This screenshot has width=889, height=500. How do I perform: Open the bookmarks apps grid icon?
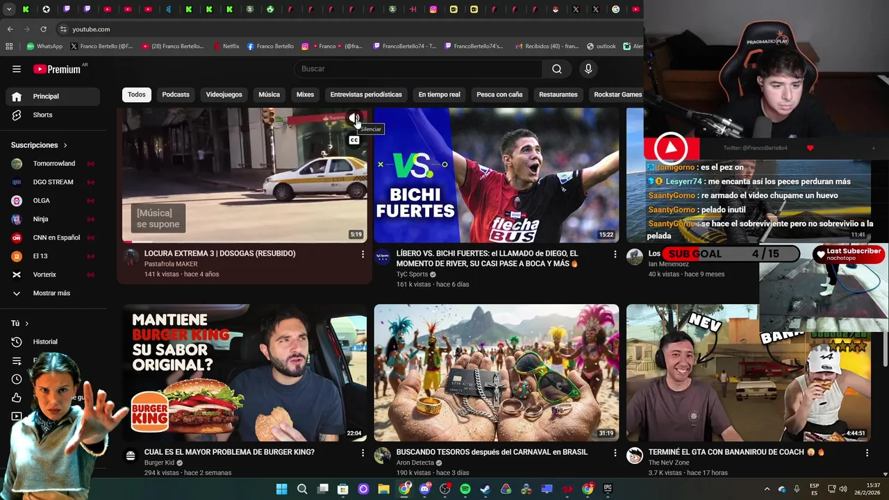click(9, 47)
